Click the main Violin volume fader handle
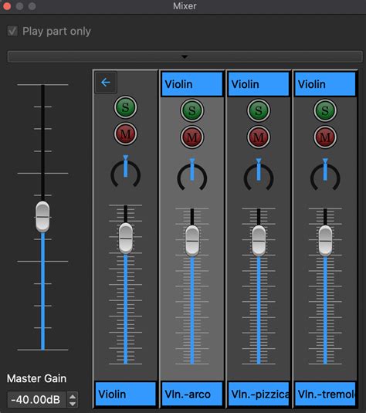Viewport: 366px width, 413px height. [126, 239]
